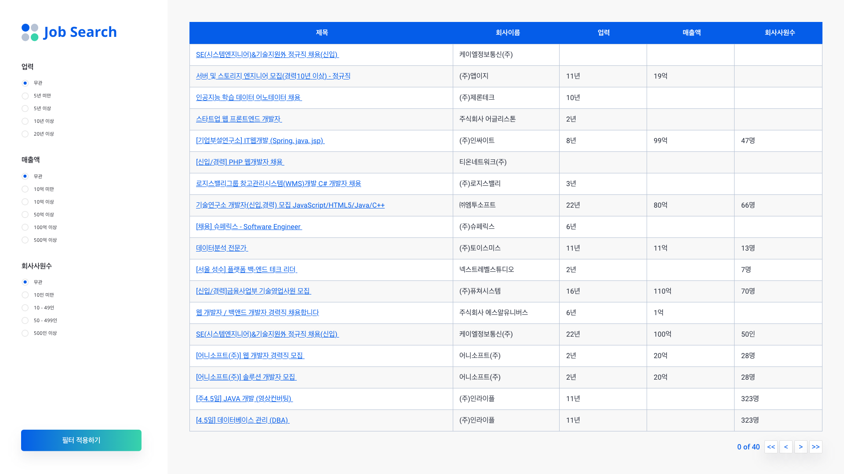Open [어니소프트(주)] 솔루션 개발자 모집 link
This screenshot has width=844, height=474.
coord(246,377)
